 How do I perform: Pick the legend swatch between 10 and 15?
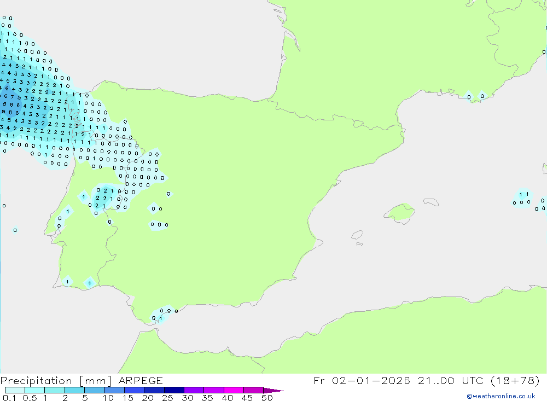(x=114, y=390)
